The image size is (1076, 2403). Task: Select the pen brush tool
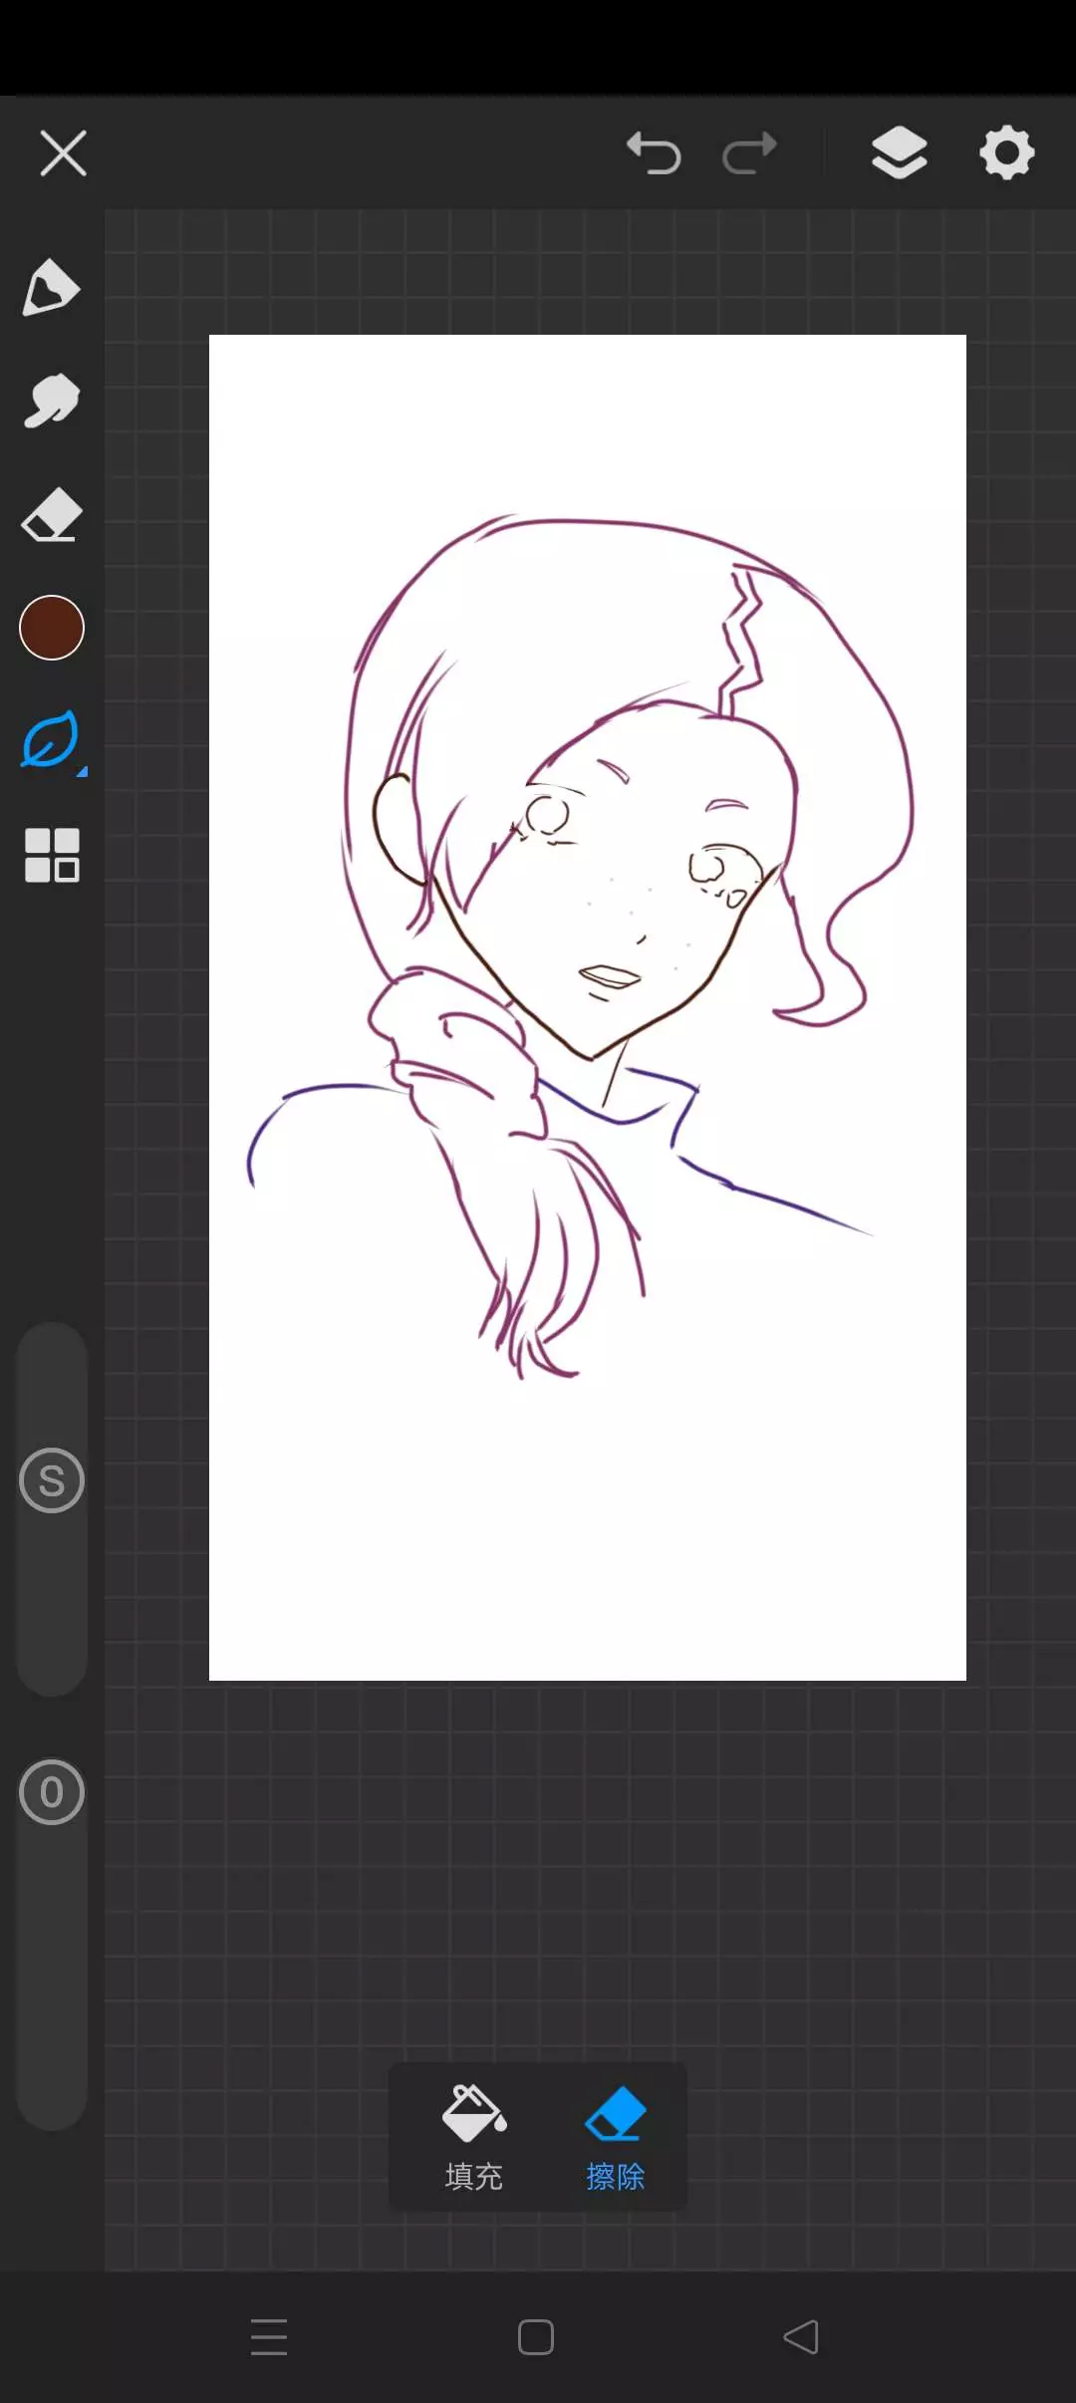point(51,288)
